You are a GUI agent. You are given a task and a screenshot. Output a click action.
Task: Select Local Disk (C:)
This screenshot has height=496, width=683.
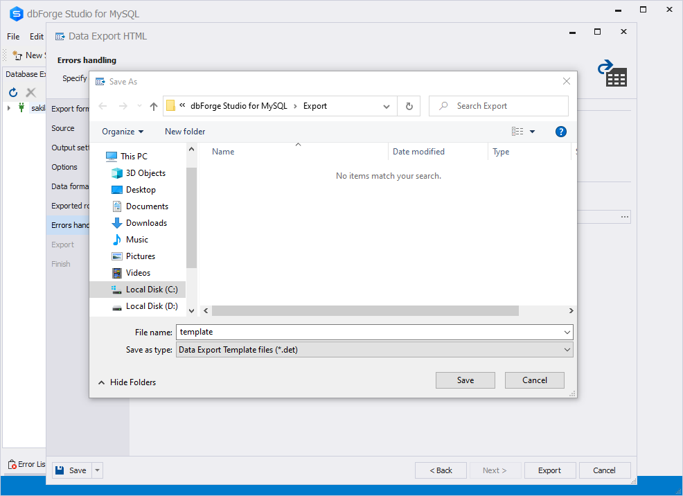(x=138, y=290)
